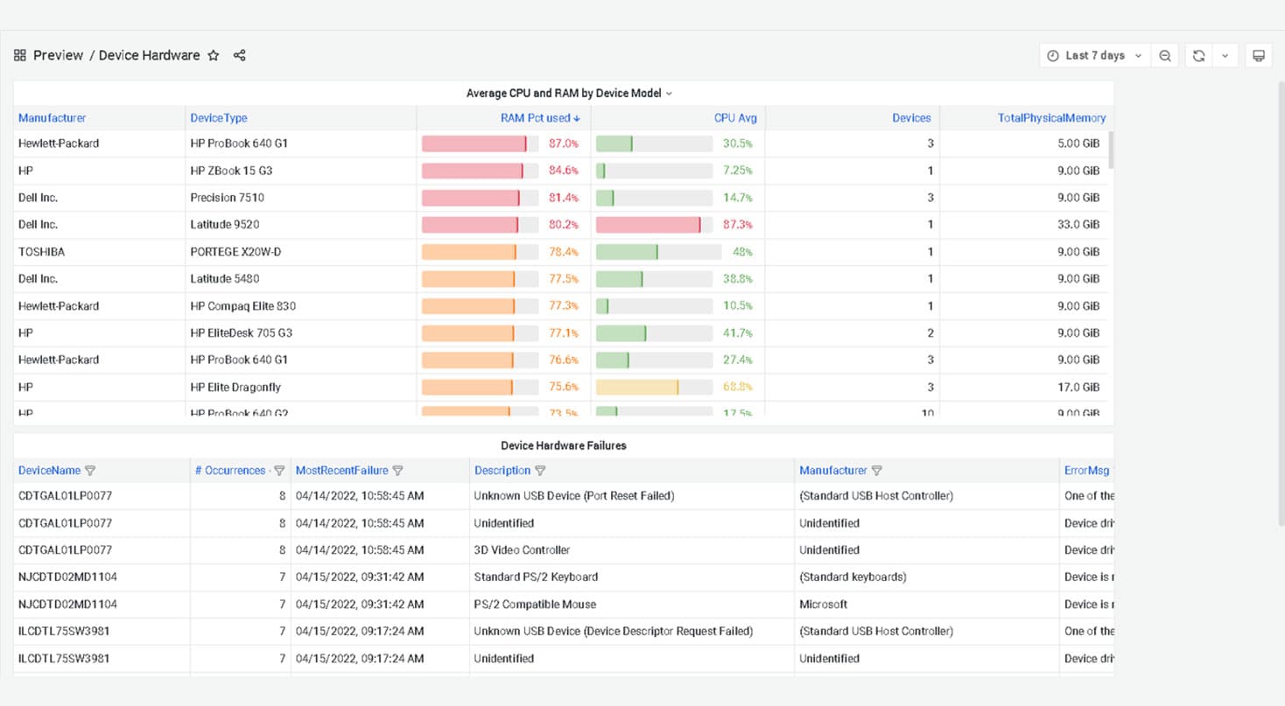Filter the DeviceName column
This screenshot has width=1285, height=706.
pos(90,471)
